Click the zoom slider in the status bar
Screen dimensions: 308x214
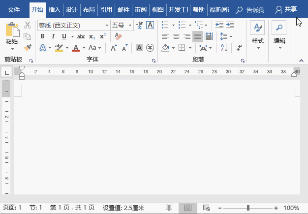[x=248, y=208]
